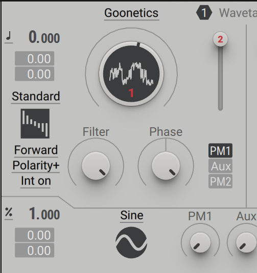This screenshot has width=257, height=273.
Task: Click the vertical slider handle labeled 2
Action: 220,39
